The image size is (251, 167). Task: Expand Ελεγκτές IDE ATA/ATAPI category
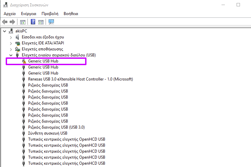(11, 43)
